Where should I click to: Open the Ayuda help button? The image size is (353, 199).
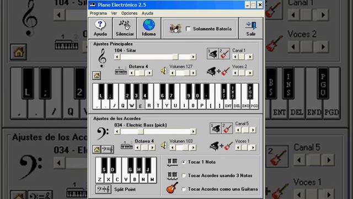click(x=100, y=28)
